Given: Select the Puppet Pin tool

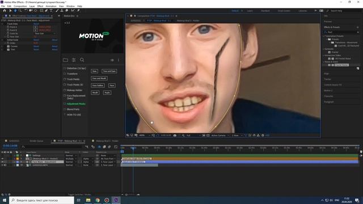Looking at the screenshot, I should 78,11.
